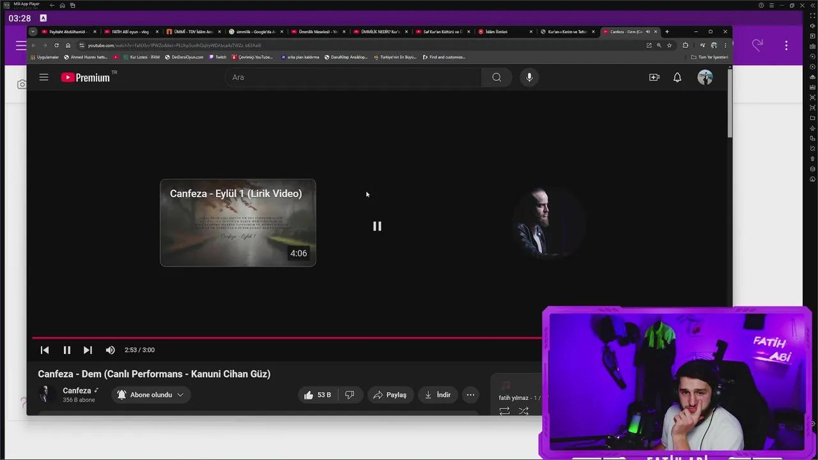Download the video with İndir
This screenshot has height=460, width=818.
click(438, 395)
